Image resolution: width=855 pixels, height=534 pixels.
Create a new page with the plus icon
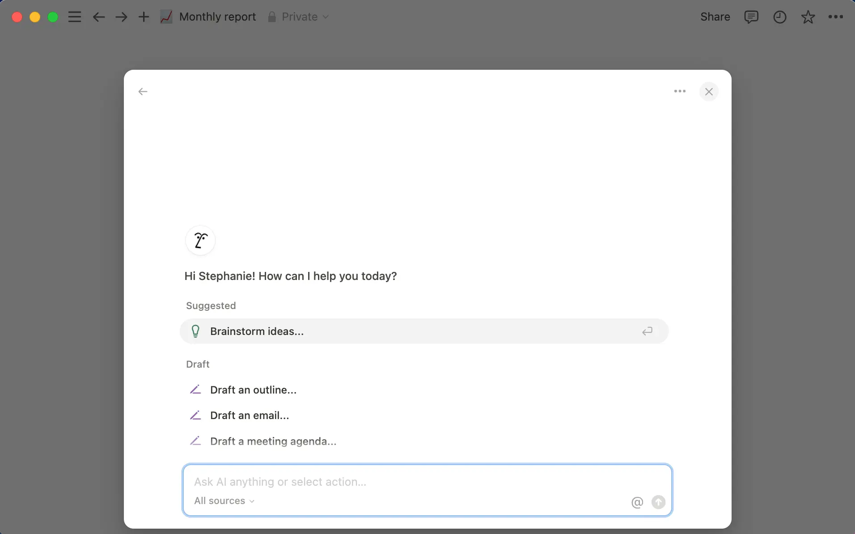coord(144,17)
